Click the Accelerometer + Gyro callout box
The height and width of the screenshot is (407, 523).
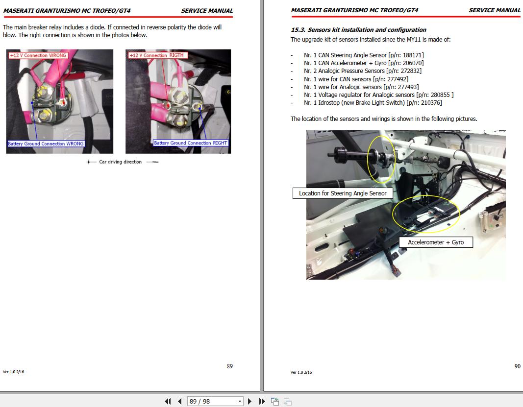436,242
